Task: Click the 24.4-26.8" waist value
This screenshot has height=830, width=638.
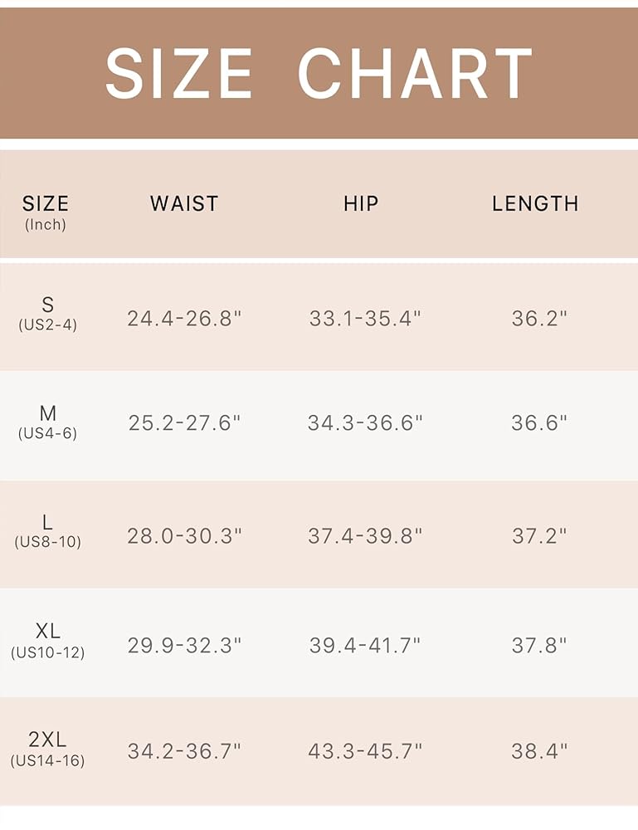Action: click(184, 318)
